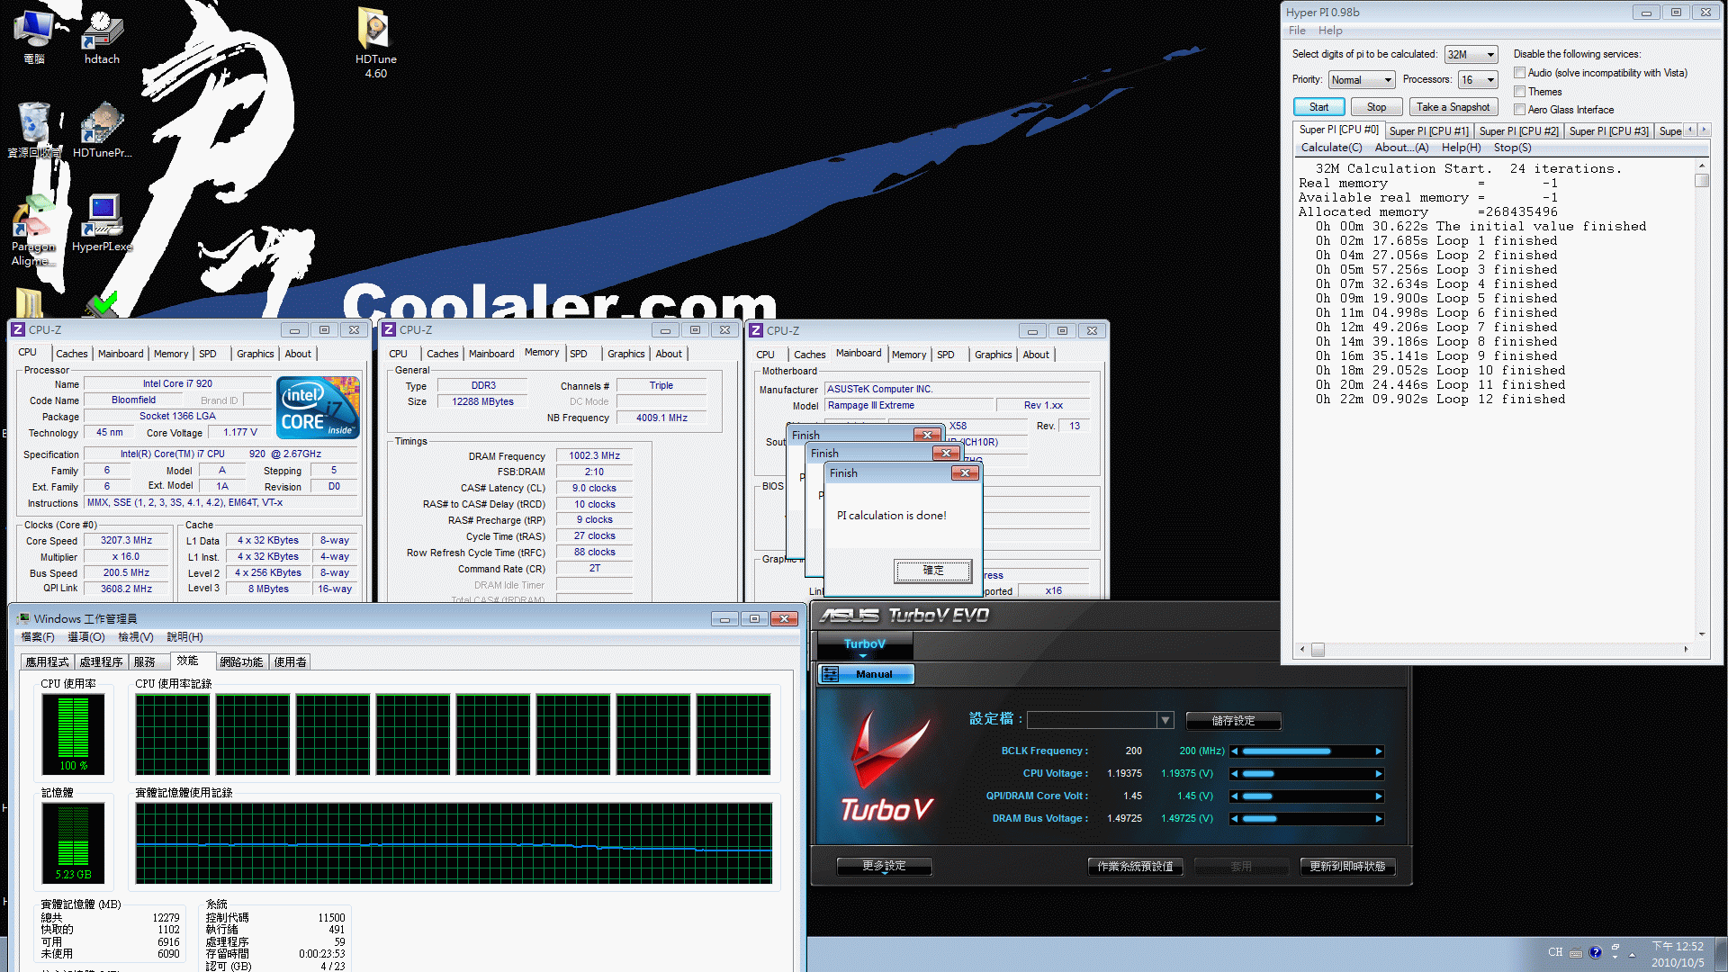Click the Task Manager title bar icon
This screenshot has width=1728, height=972.
point(23,618)
